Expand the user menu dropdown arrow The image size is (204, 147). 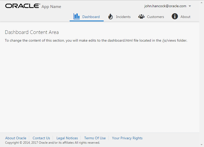coord(190,6)
